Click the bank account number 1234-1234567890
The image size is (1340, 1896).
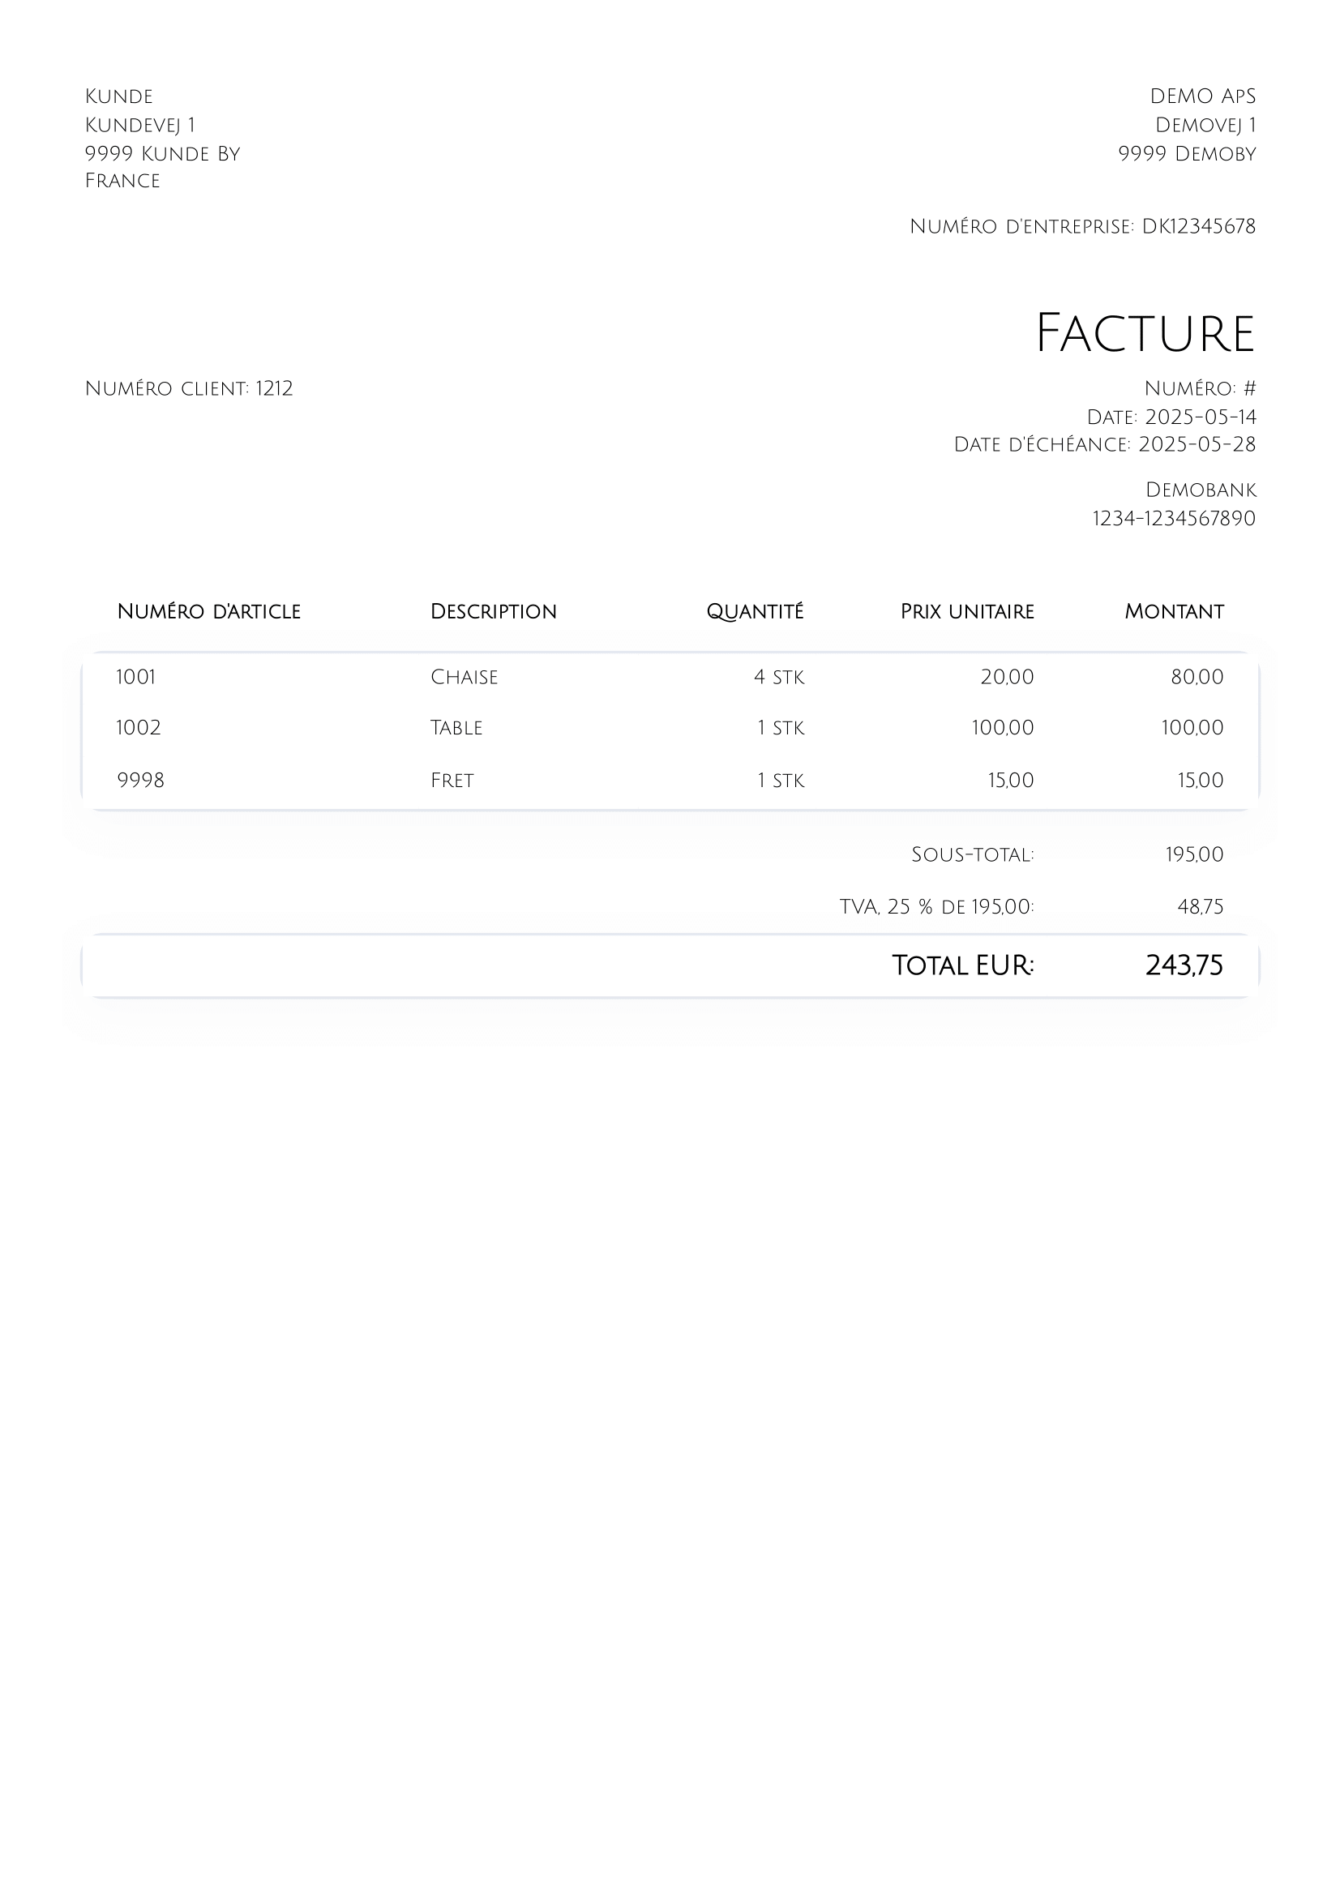[x=1173, y=519]
